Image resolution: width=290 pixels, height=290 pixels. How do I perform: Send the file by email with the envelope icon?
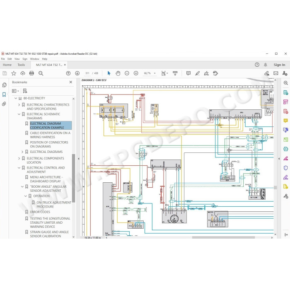click(x=276, y=73)
